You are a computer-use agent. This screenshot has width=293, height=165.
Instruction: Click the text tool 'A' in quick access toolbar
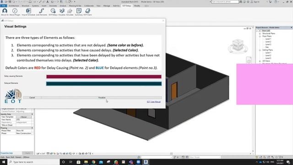pyautogui.click(x=48, y=2)
